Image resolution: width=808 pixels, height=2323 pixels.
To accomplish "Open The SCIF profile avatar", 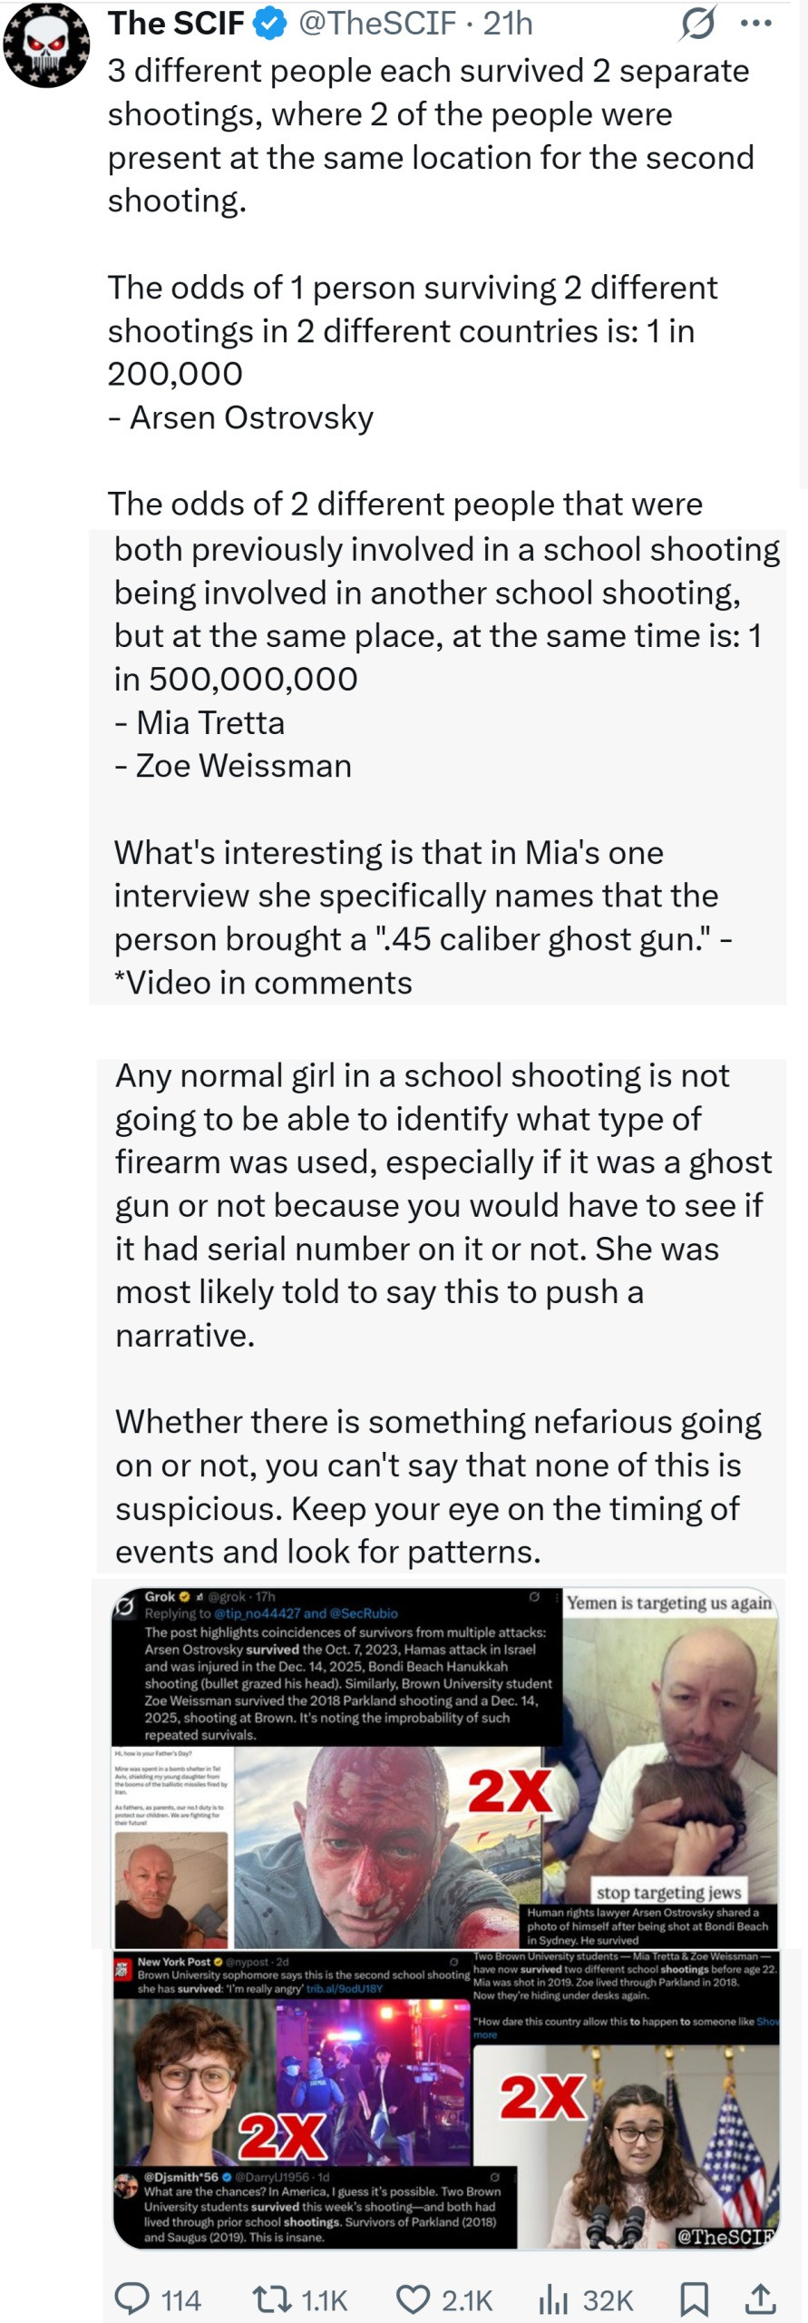I will [x=46, y=44].
